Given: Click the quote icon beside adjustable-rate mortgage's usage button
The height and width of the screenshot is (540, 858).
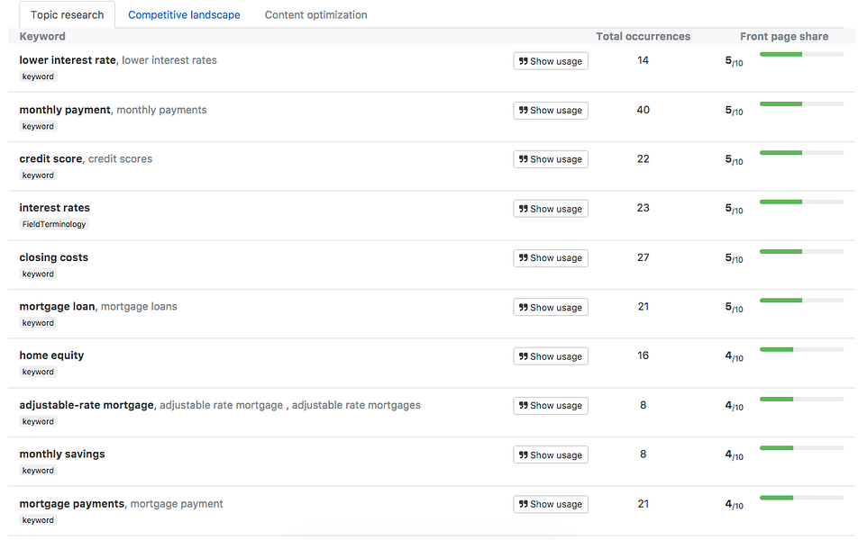Looking at the screenshot, I should tap(525, 405).
